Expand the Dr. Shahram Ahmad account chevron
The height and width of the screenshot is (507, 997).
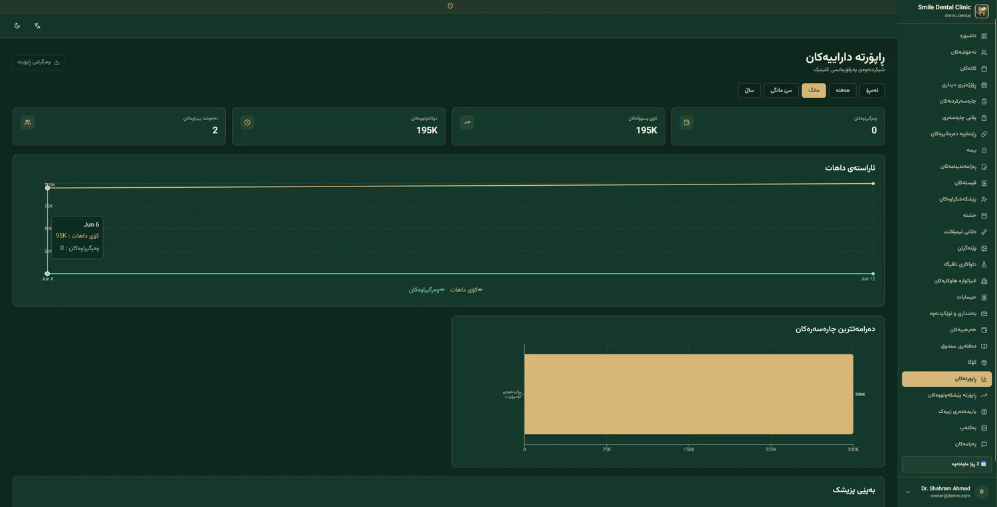click(908, 492)
